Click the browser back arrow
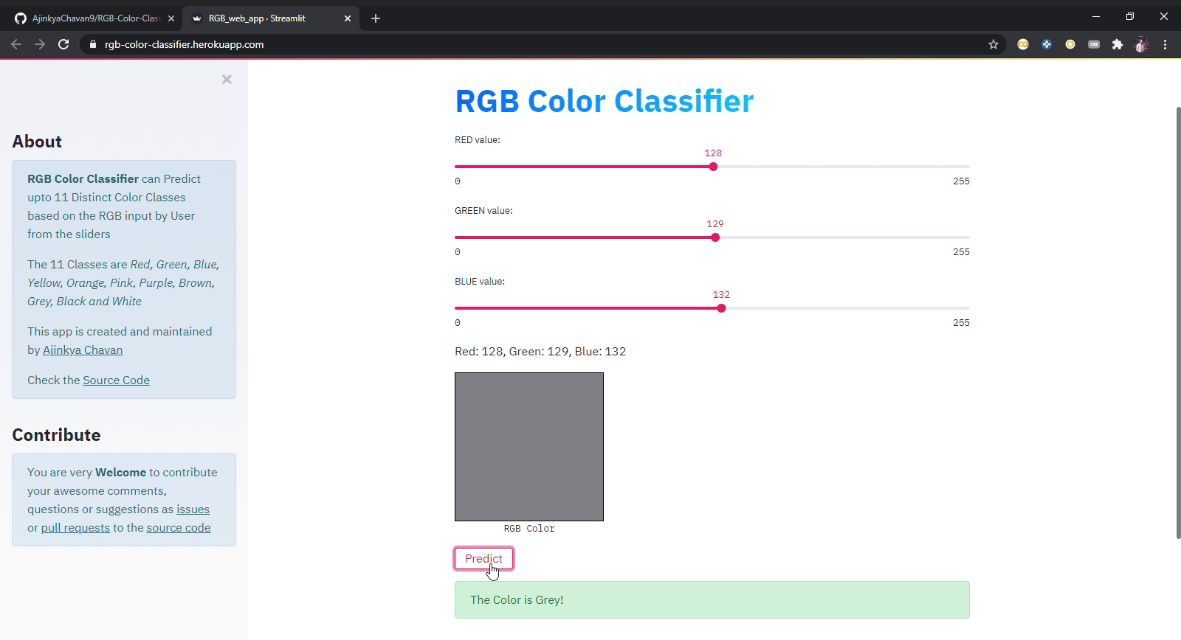This screenshot has height=640, width=1181. pyautogui.click(x=16, y=44)
